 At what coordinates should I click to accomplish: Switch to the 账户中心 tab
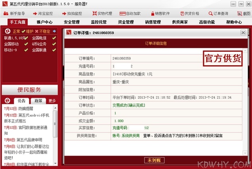pyautogui.click(x=44, y=22)
